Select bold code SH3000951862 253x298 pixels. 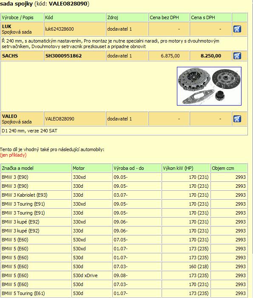click(x=63, y=56)
